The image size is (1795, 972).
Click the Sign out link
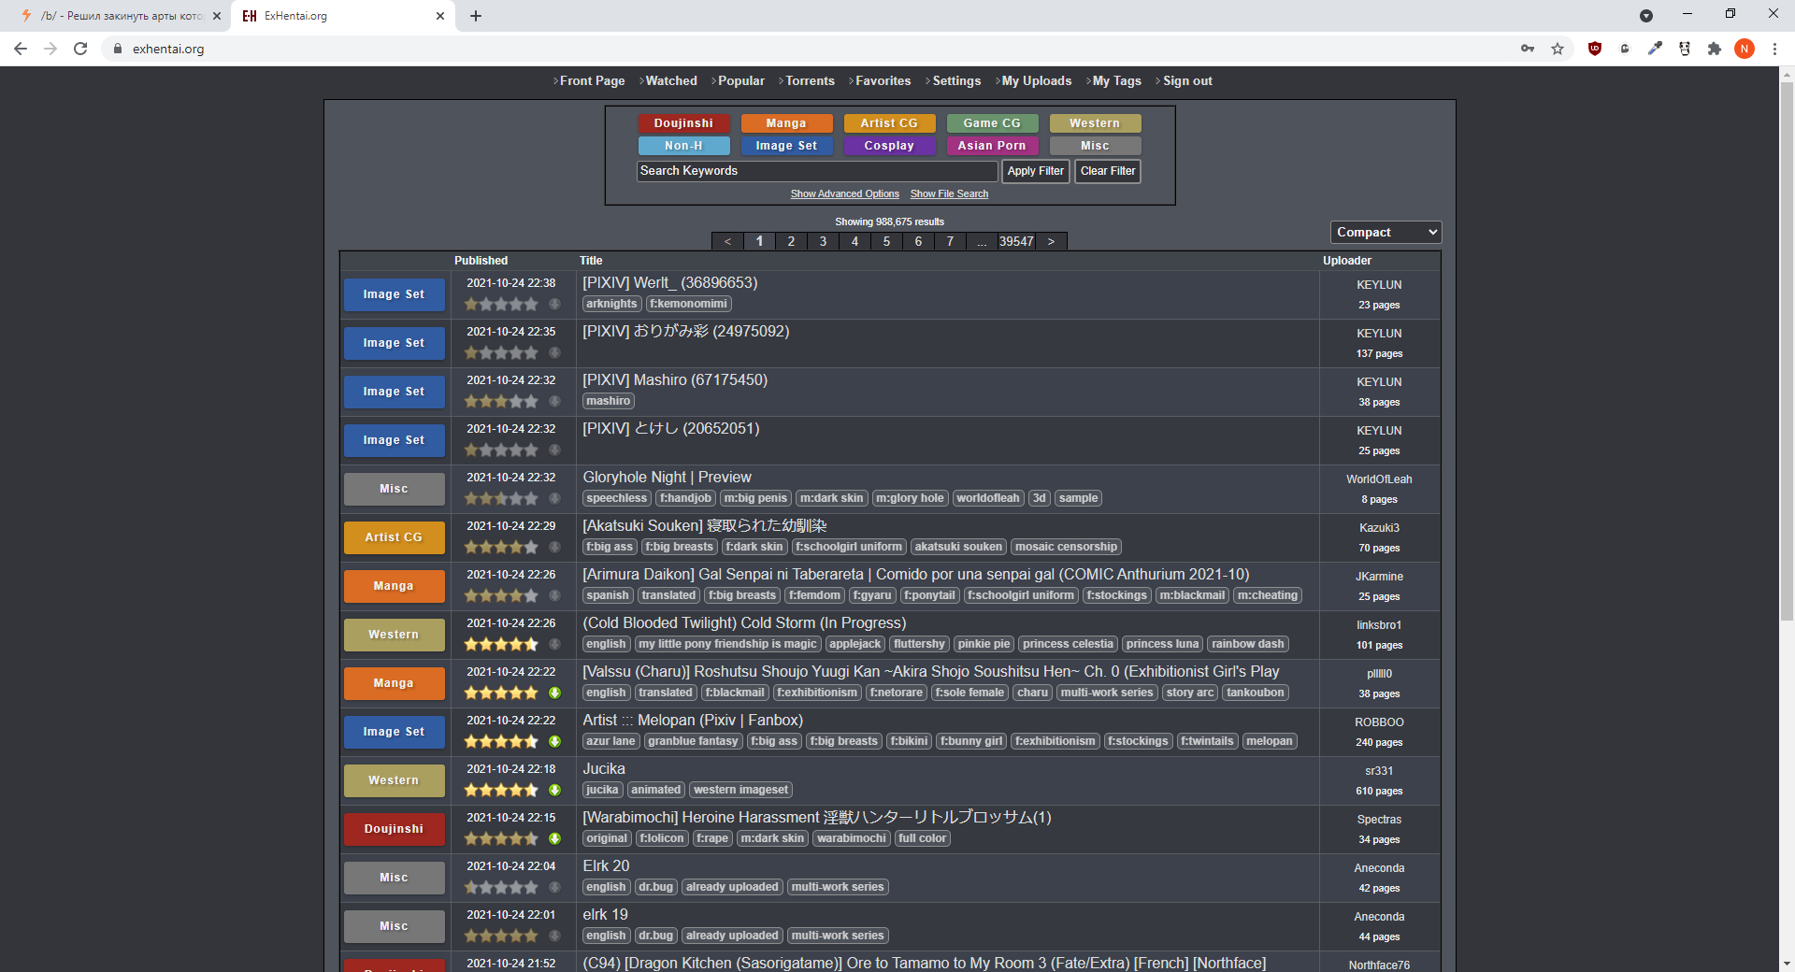(x=1187, y=81)
